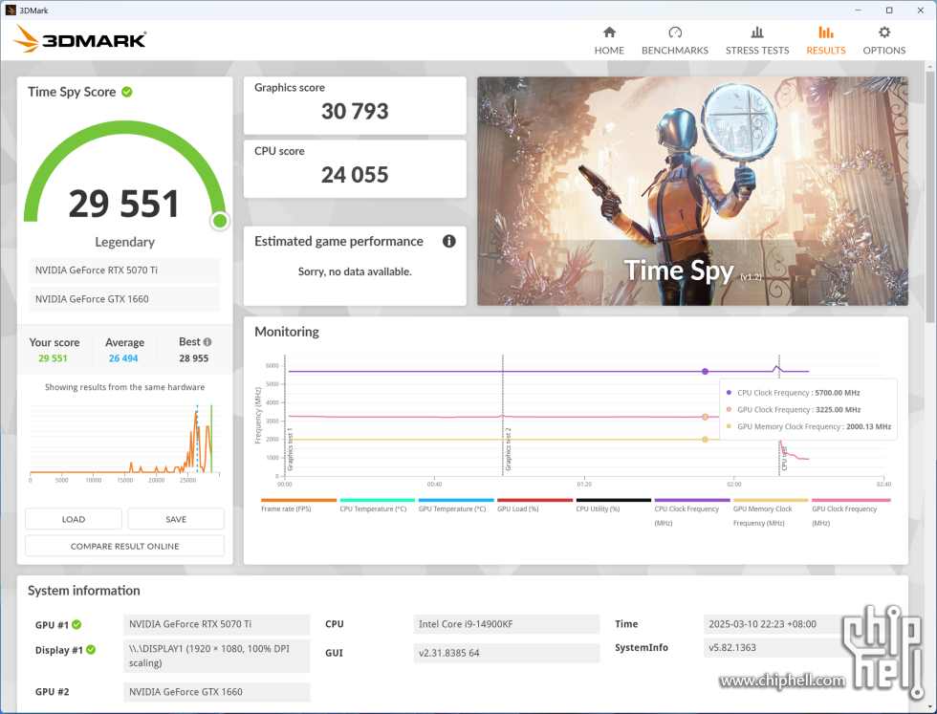Click the Average score 26 494
This screenshot has height=714, width=937.
point(123,358)
